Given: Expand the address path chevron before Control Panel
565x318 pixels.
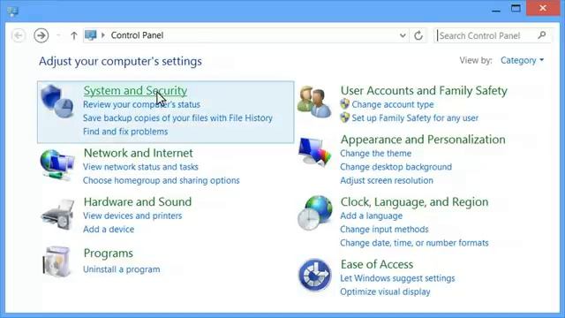Looking at the screenshot, I should (103, 35).
